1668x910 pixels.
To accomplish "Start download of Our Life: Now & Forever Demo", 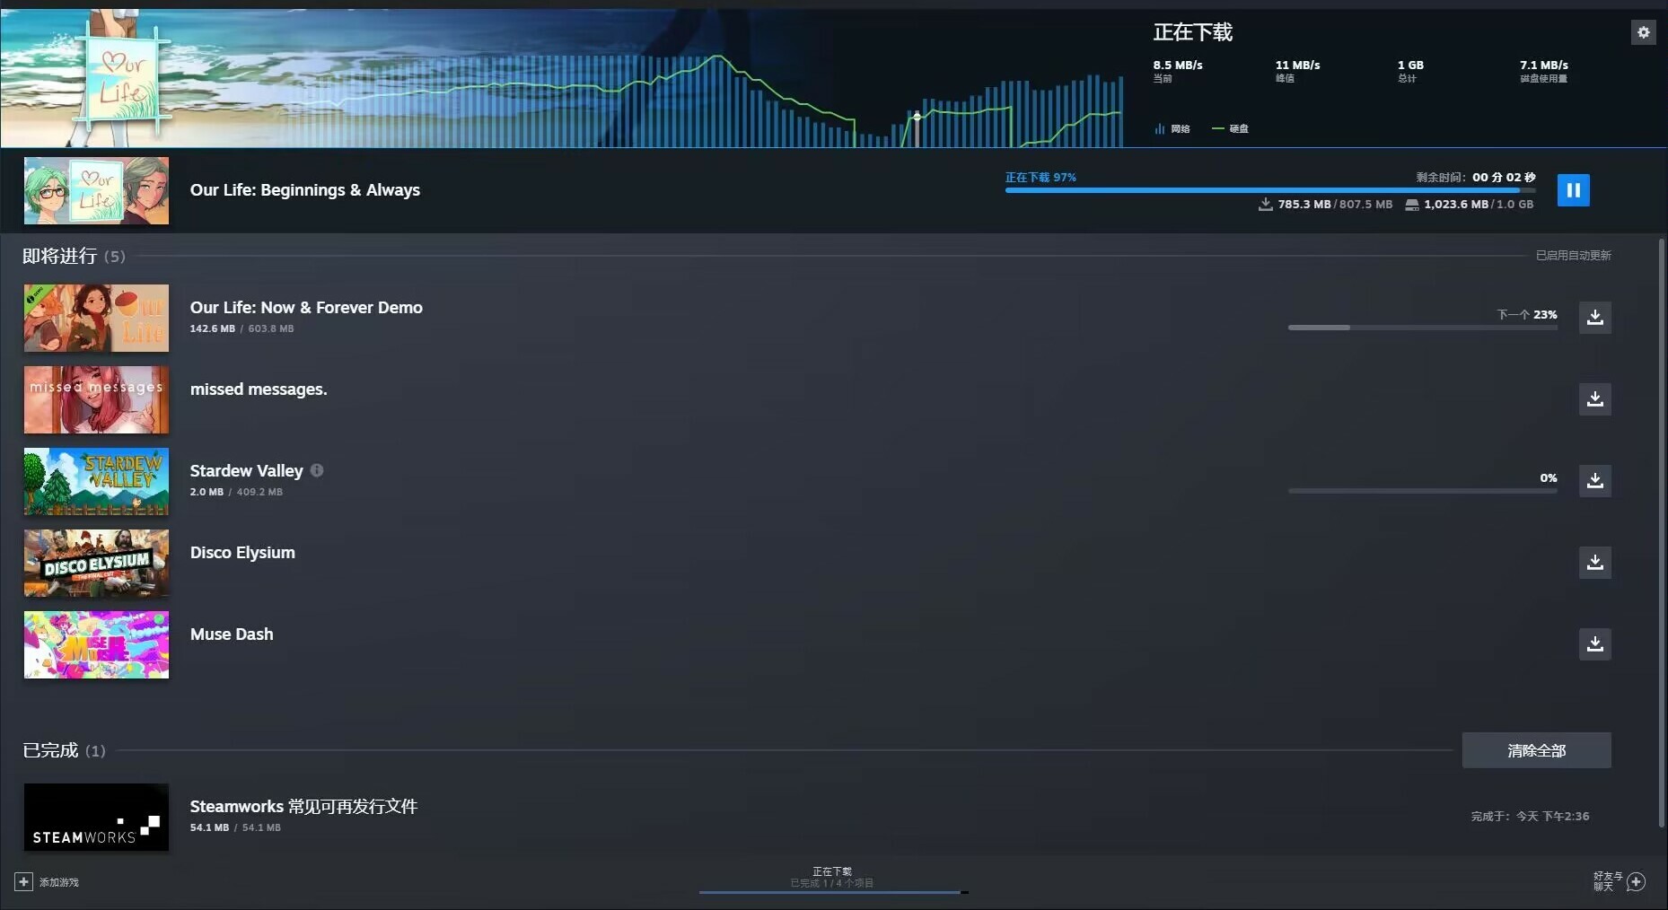I will [x=1594, y=318].
